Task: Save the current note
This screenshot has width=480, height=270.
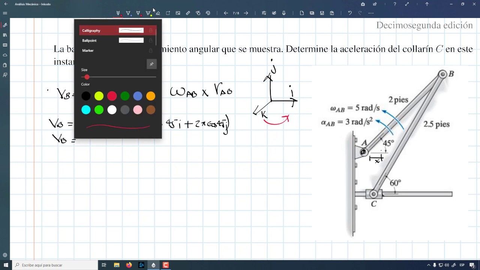Action: [x=322, y=13]
